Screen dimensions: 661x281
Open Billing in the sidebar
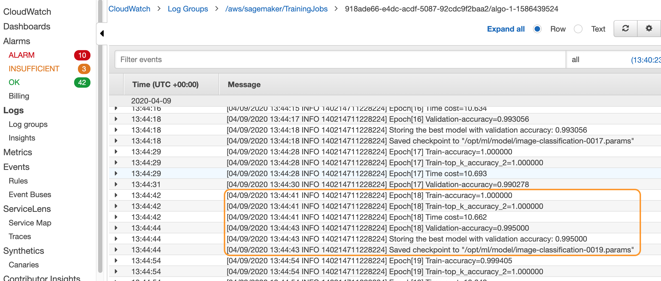[19, 96]
